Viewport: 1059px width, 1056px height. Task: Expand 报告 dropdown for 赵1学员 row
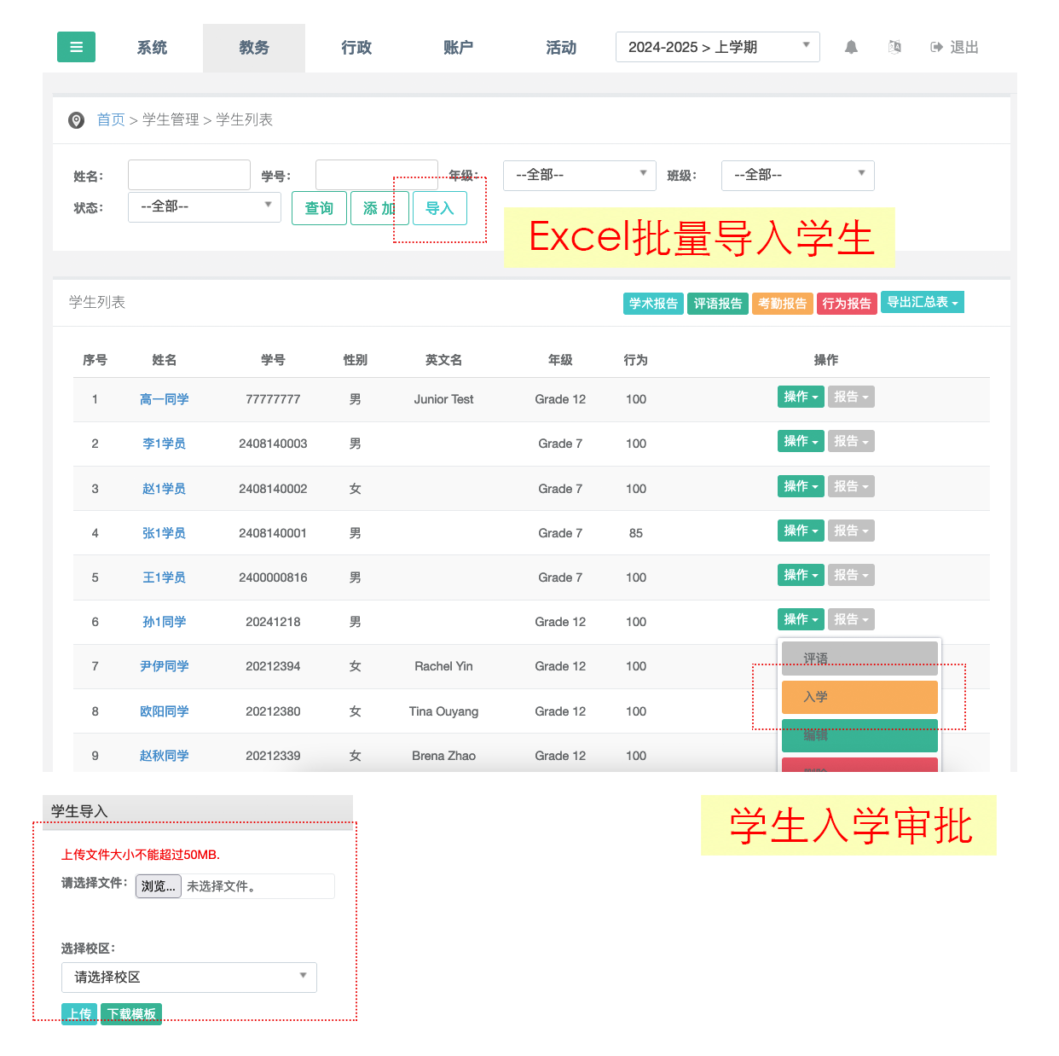851,486
